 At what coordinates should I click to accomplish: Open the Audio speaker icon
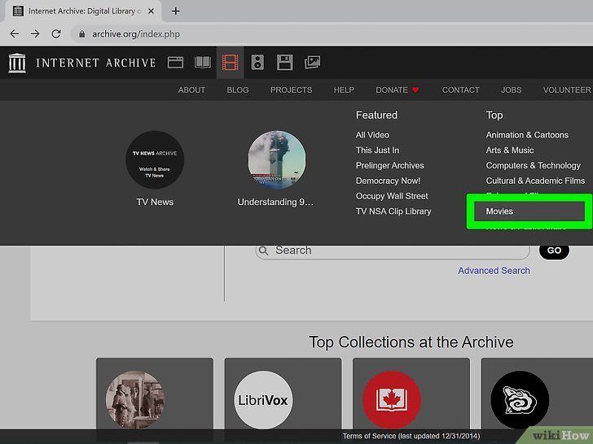click(257, 63)
